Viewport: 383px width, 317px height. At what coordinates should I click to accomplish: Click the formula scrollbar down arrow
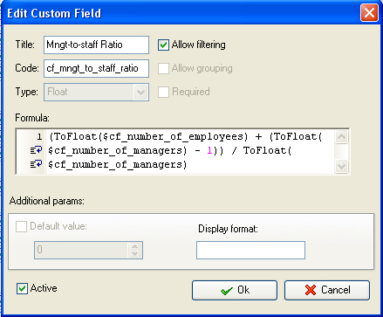[x=341, y=167]
